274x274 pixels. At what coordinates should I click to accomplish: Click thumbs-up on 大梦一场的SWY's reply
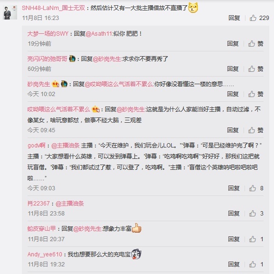click(x=252, y=43)
